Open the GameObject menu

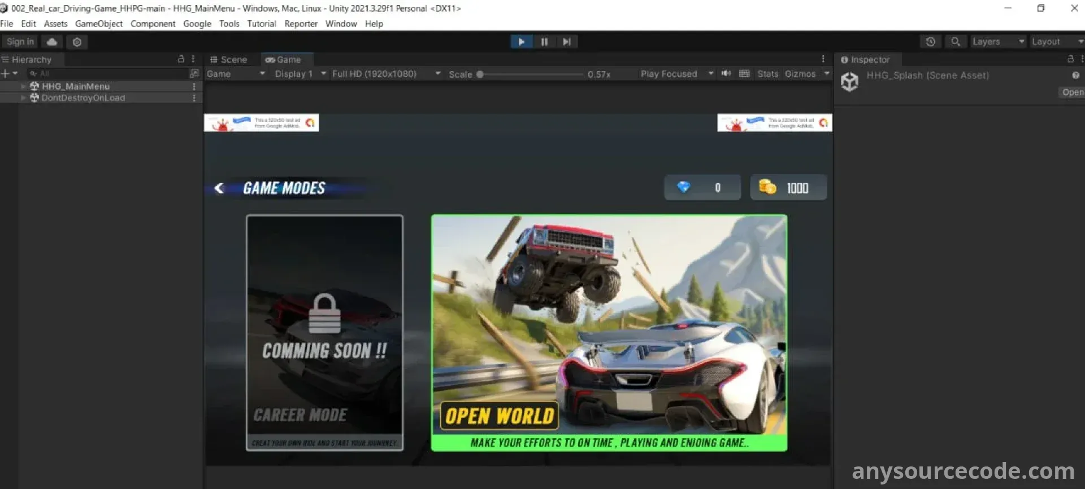[x=99, y=24]
